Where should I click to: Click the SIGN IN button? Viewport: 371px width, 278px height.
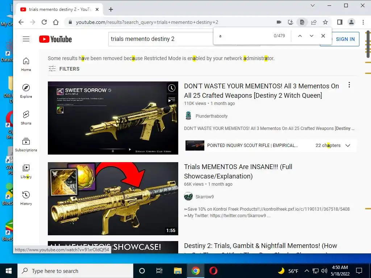345,39
